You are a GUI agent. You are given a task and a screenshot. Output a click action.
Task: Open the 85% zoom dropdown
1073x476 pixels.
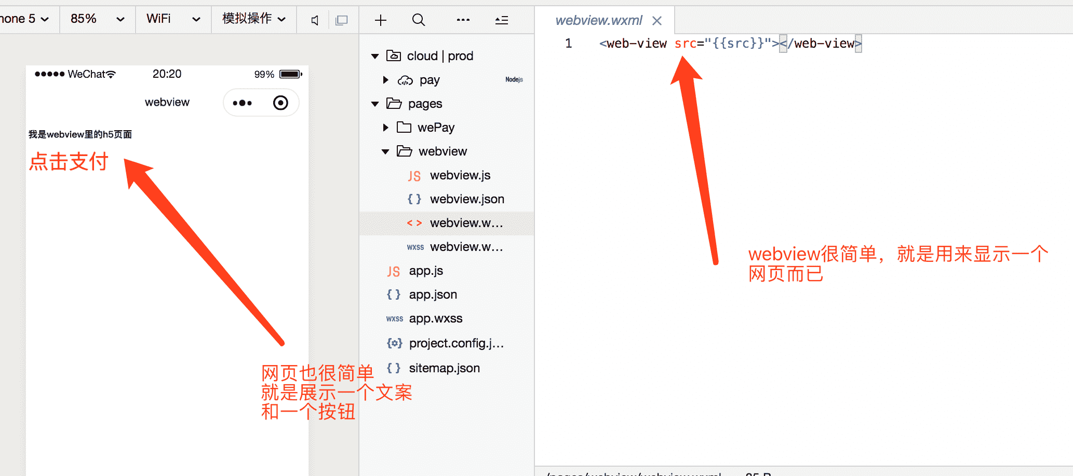pos(98,19)
